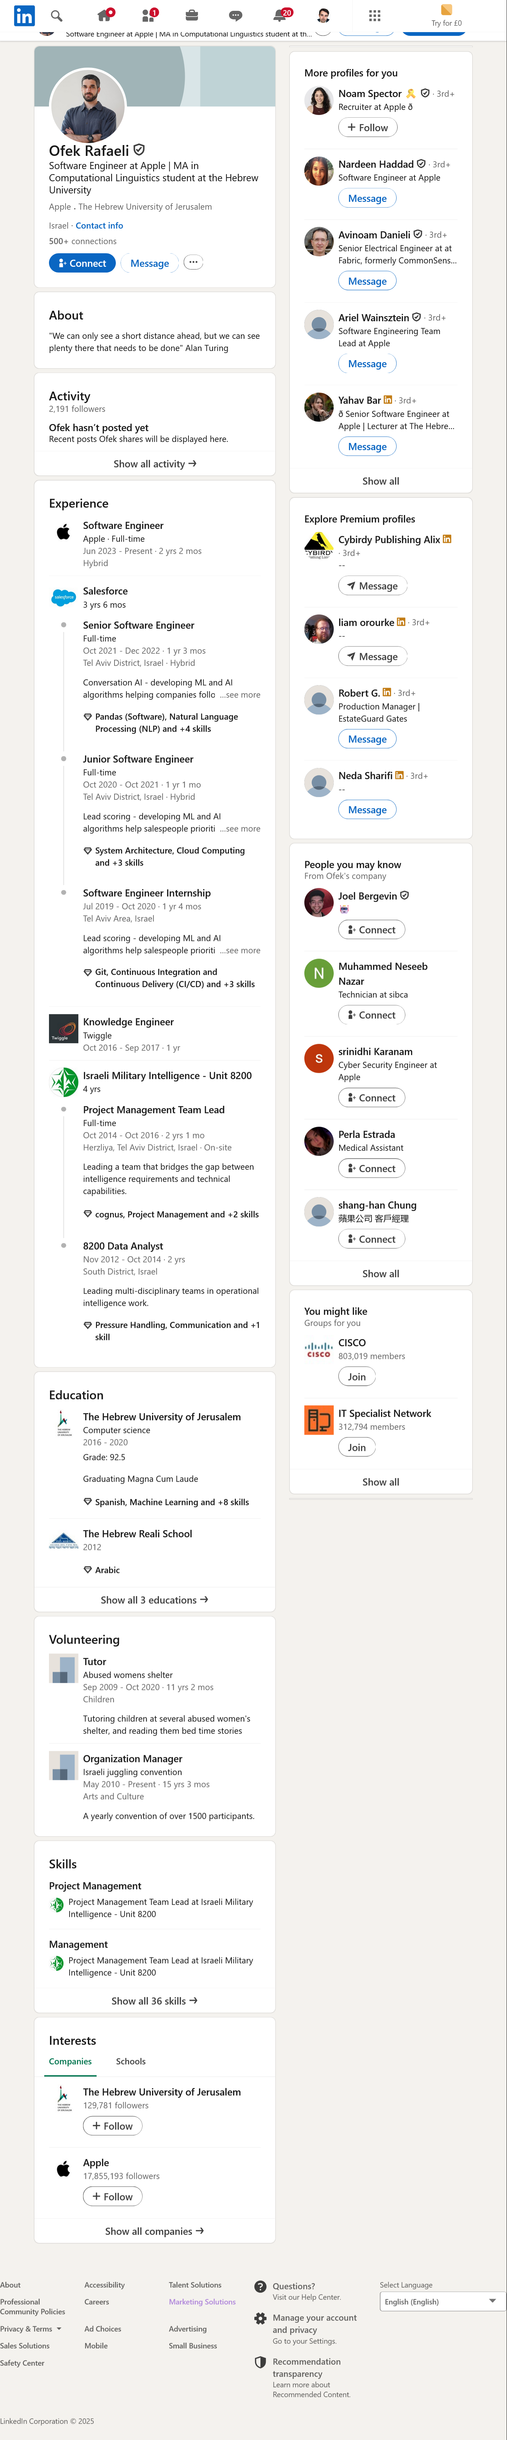Open Noam Spector's profile picture
507x2440 pixels.
tap(319, 100)
